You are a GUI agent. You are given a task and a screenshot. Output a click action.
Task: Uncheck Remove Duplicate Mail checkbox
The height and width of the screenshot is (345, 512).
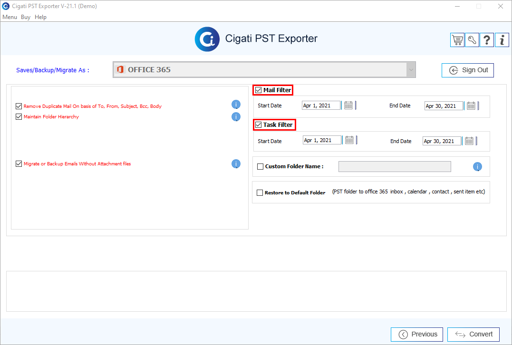click(19, 106)
